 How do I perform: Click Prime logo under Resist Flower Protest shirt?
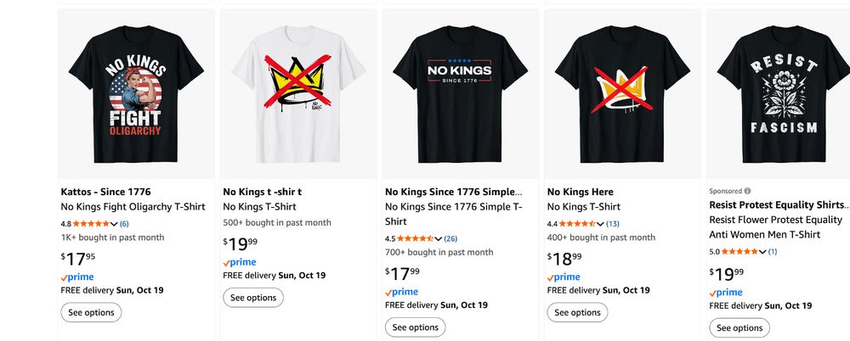click(726, 293)
